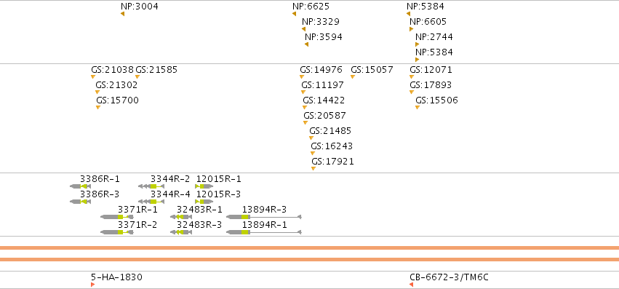Viewport: 619px width, 289px height.
Task: Click the GS:15057 insertion marker
Action: (353, 76)
